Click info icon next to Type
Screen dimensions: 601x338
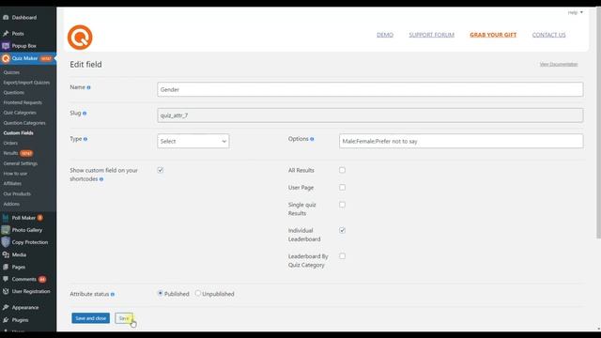coord(85,139)
